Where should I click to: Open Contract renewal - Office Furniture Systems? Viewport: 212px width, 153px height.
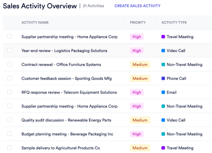61,64
